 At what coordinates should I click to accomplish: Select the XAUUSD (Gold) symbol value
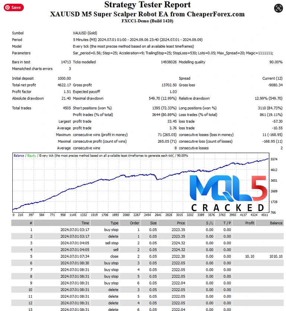tap(85, 33)
